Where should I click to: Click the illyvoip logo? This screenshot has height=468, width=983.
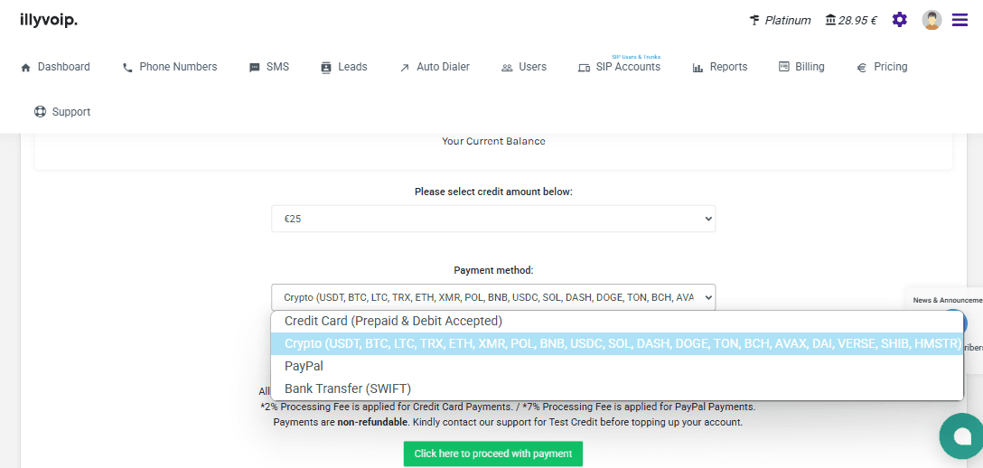[49, 20]
